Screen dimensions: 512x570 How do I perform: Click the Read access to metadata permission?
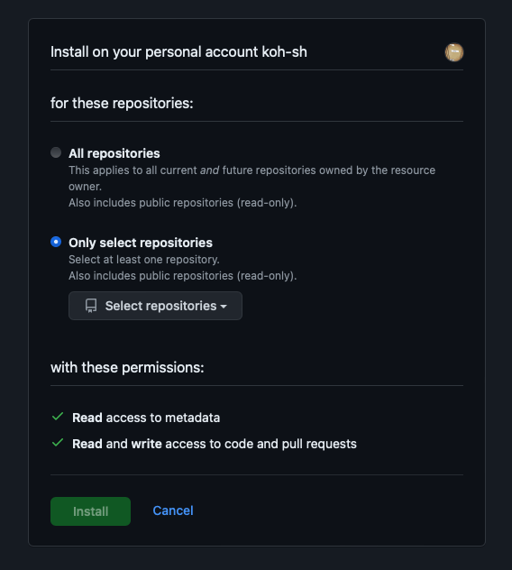[146, 418]
